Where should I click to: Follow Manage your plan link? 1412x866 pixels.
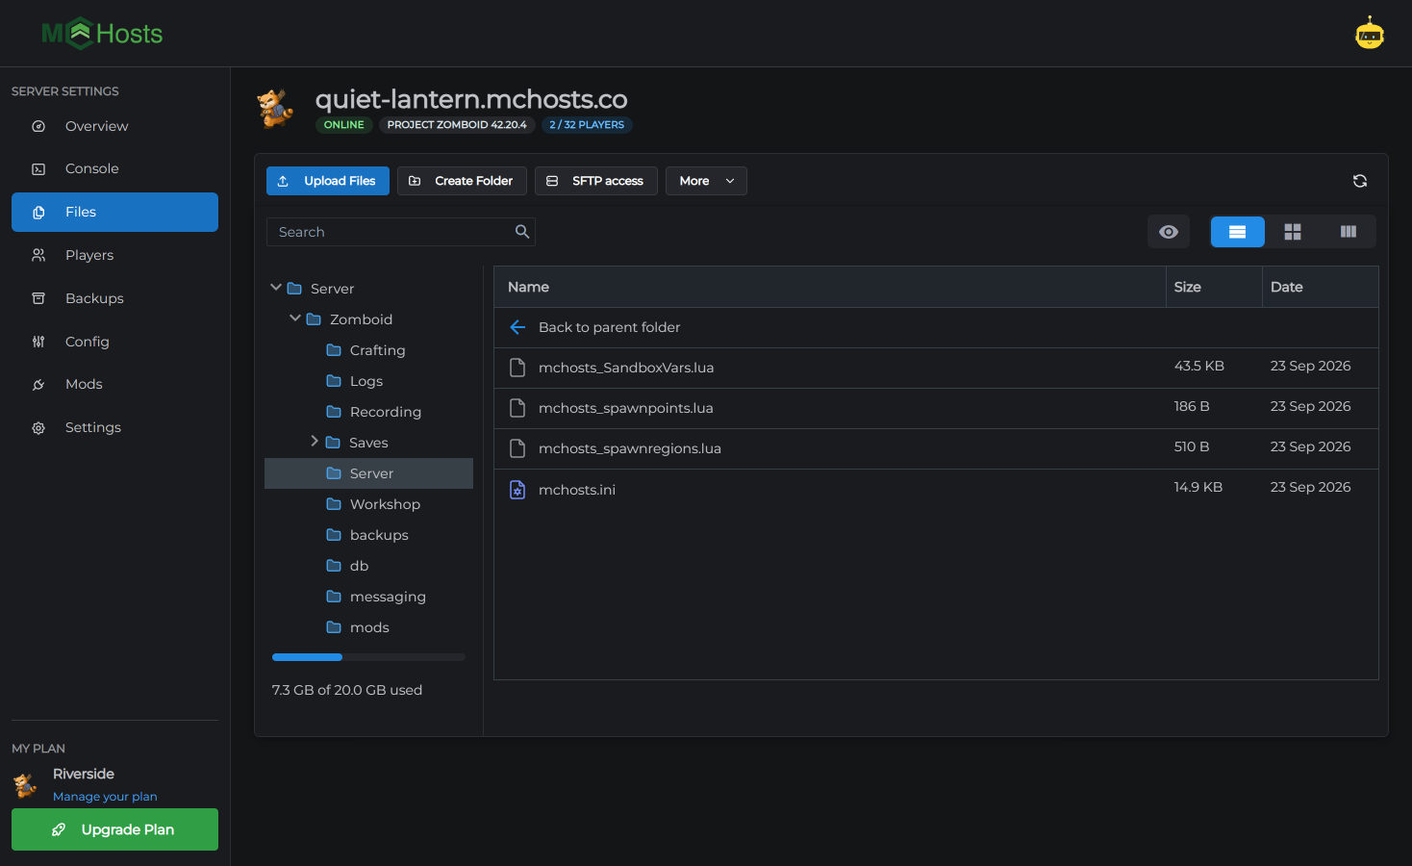tap(105, 797)
